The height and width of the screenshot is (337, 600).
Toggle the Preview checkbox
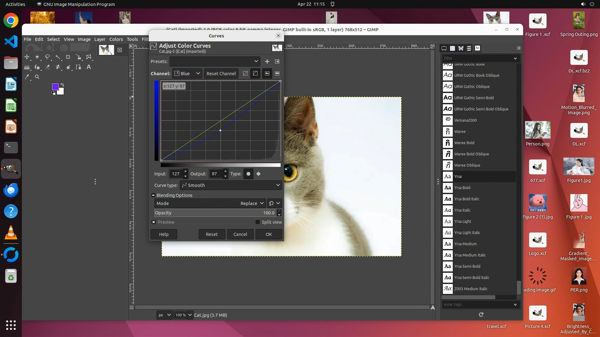153,222
